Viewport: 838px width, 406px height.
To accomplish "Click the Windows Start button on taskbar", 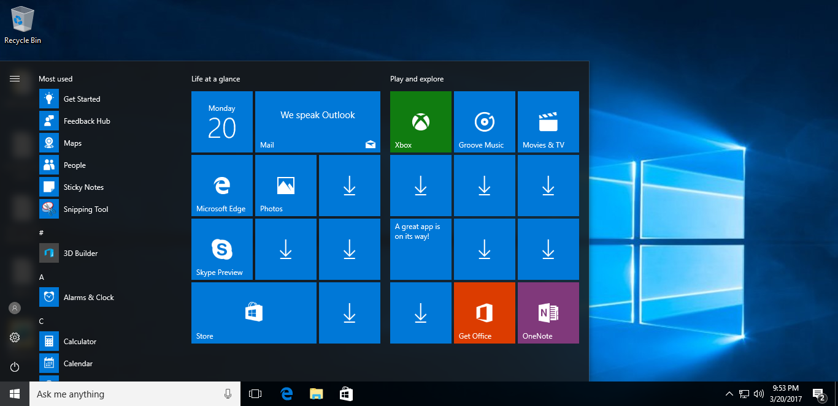I will click(x=15, y=394).
